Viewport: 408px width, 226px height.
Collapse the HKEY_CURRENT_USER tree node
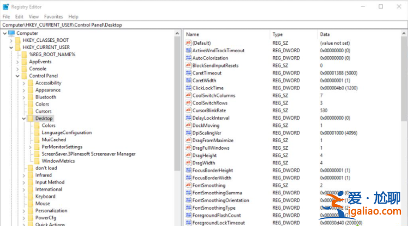(10, 47)
